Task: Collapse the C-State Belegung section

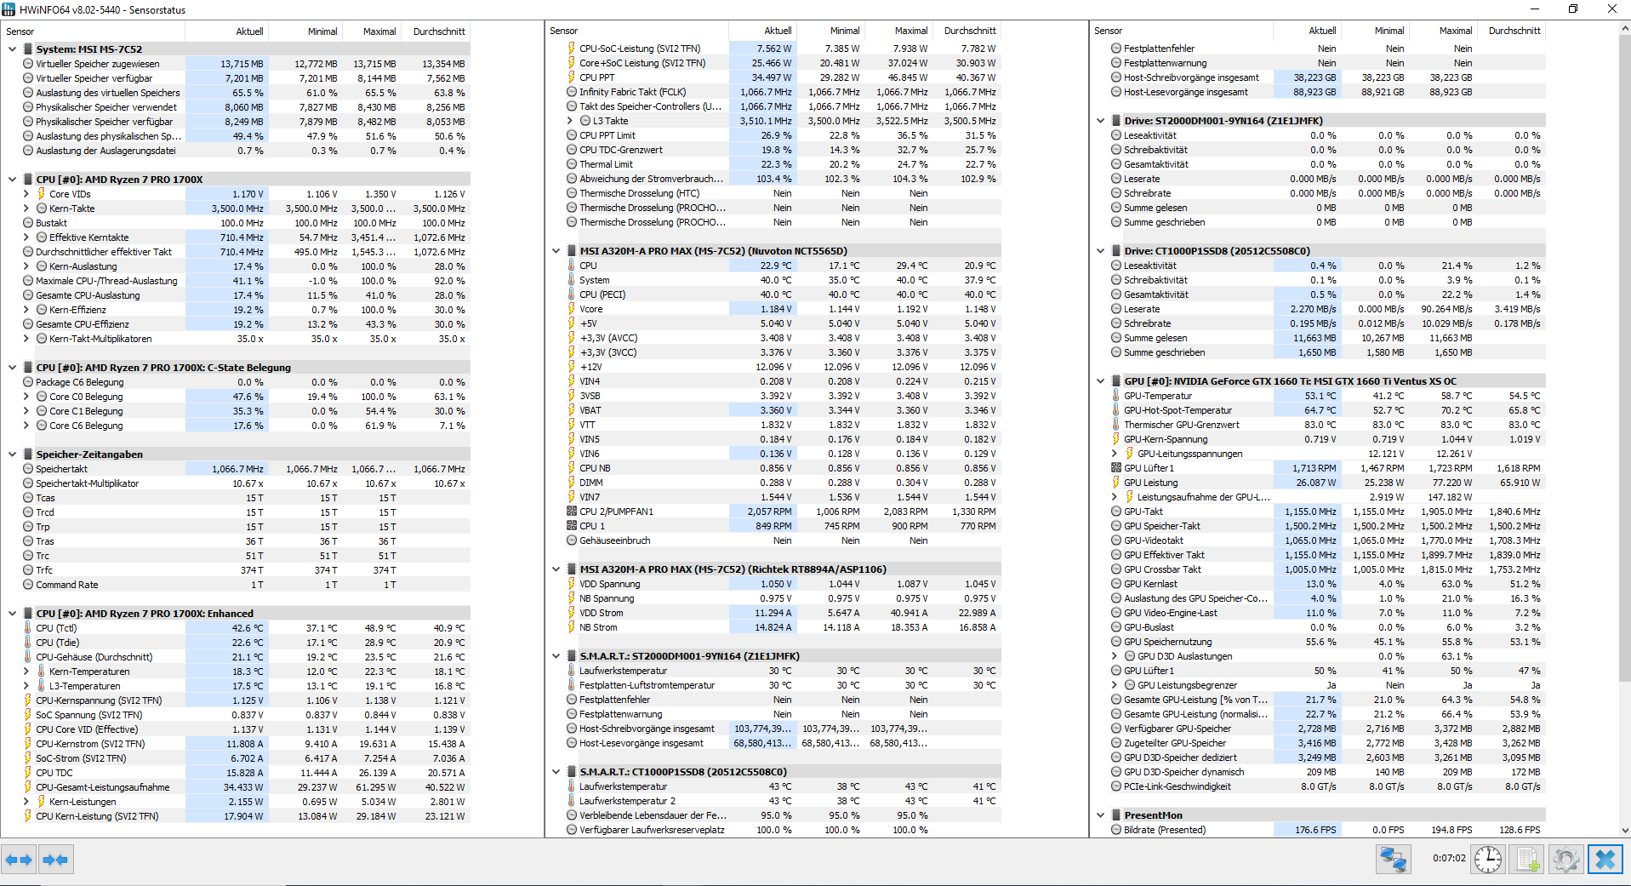Action: [x=12, y=368]
